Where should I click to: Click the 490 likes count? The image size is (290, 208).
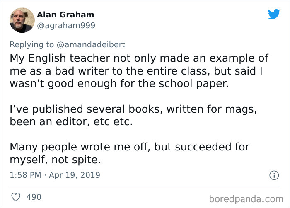tap(34, 197)
